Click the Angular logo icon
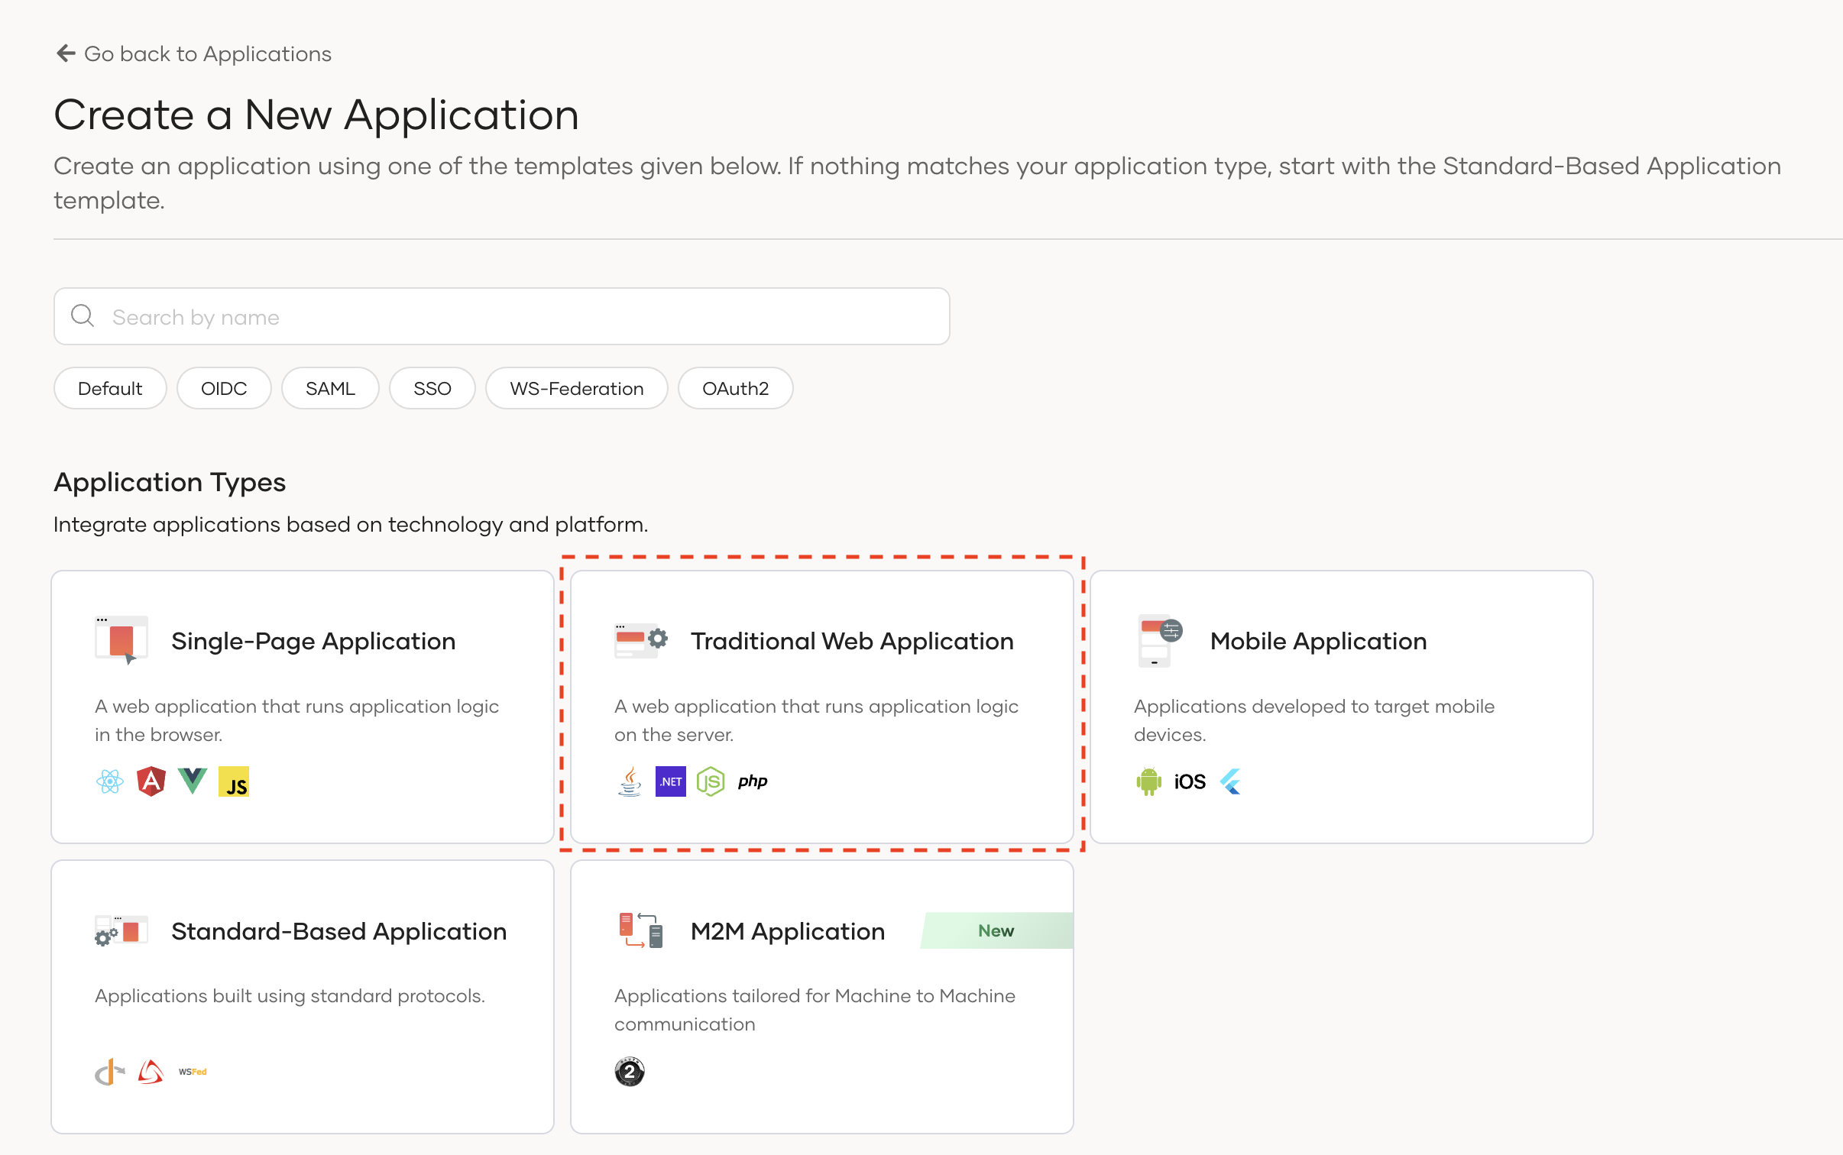 coord(151,781)
